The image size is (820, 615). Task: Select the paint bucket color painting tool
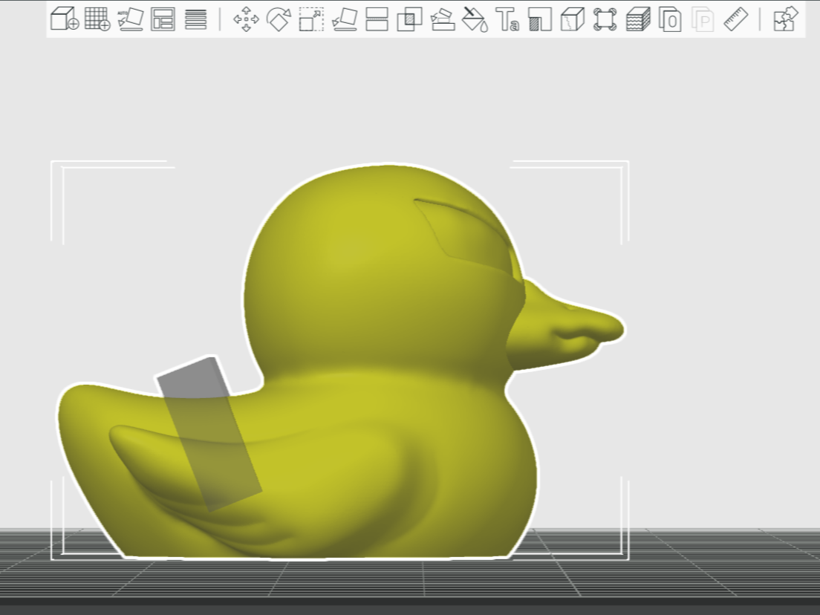click(475, 19)
